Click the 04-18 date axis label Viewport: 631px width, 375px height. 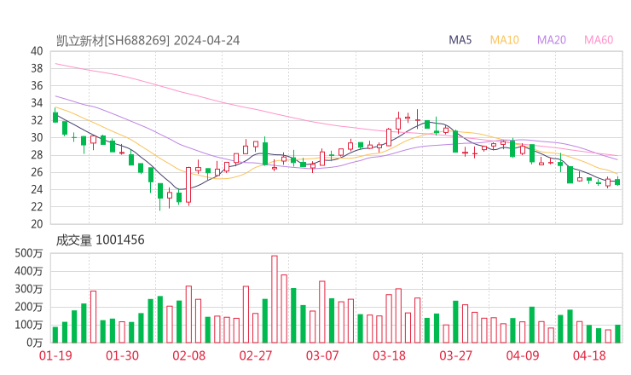point(588,355)
